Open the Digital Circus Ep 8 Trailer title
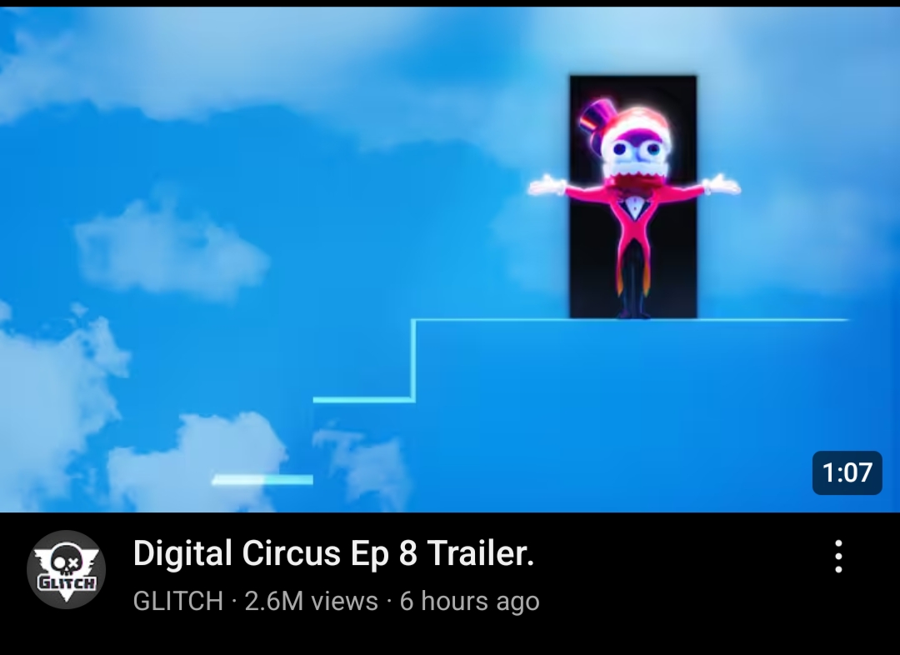Viewport: 900px width, 655px height. pyautogui.click(x=333, y=553)
